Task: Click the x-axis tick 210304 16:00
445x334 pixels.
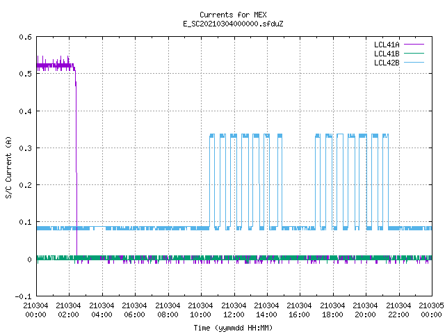Action: (x=299, y=310)
